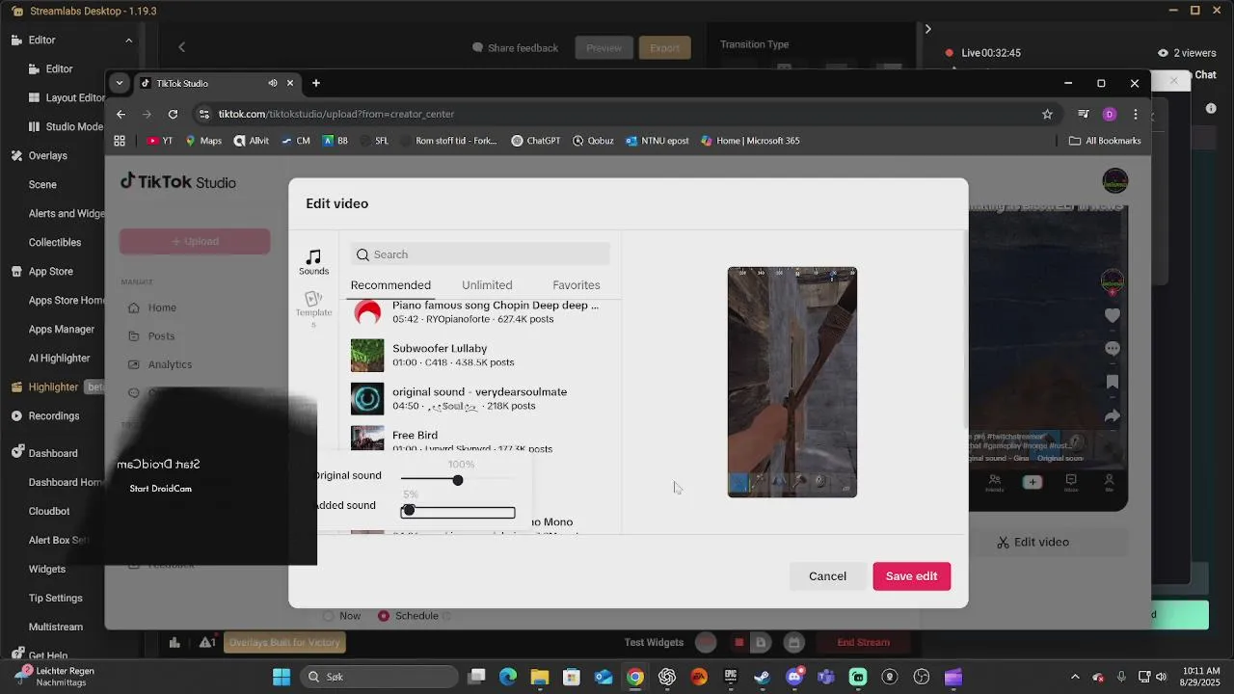The width and height of the screenshot is (1234, 694).
Task: Bookmark this page with the star icon
Action: (x=1047, y=114)
